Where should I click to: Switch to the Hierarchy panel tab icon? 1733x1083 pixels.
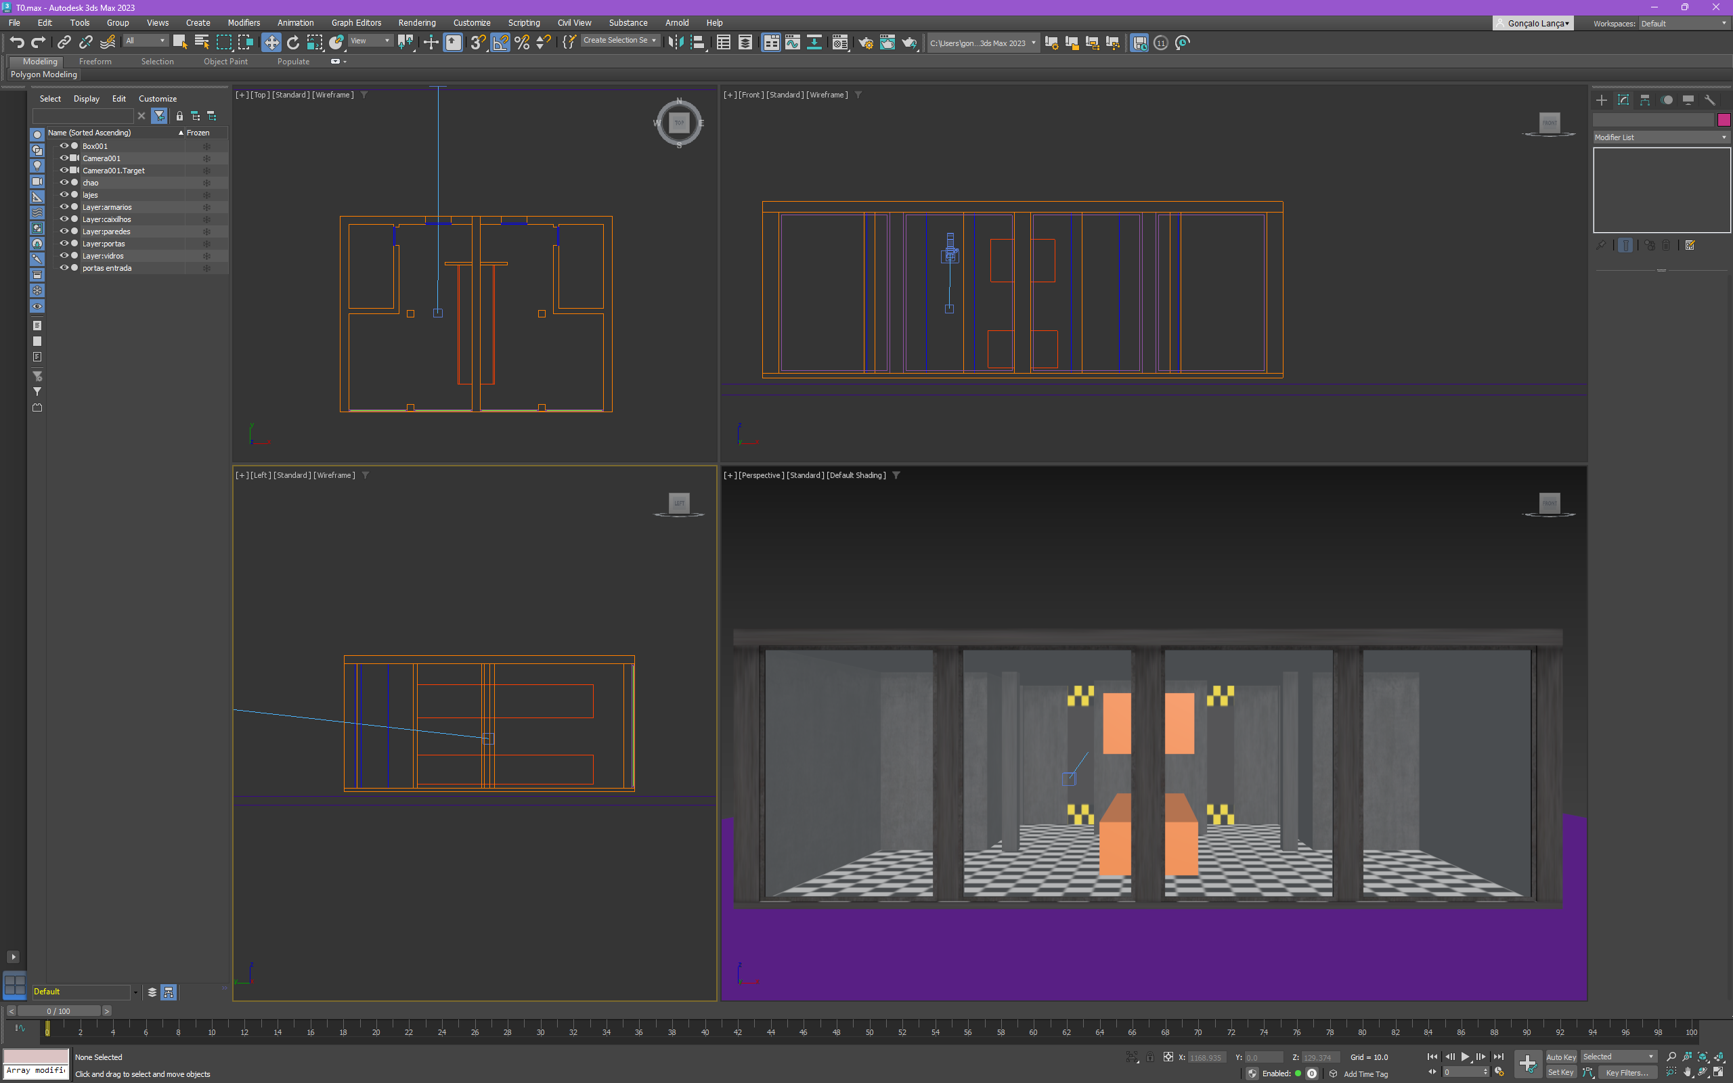1645,100
